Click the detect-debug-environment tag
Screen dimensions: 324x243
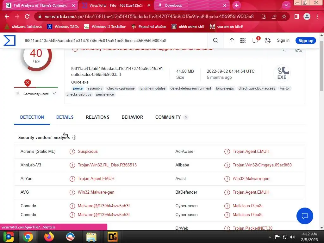point(191,89)
